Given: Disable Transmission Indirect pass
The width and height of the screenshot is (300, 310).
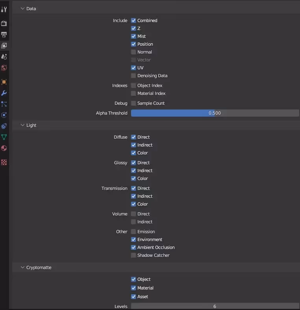Looking at the screenshot, I should point(133,196).
